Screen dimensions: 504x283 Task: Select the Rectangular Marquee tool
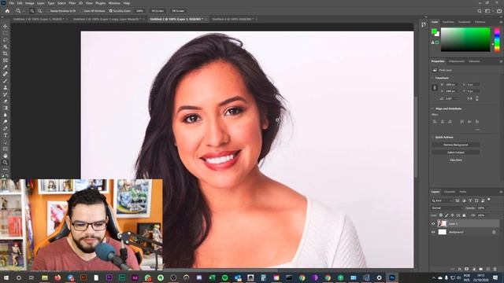tap(6, 33)
